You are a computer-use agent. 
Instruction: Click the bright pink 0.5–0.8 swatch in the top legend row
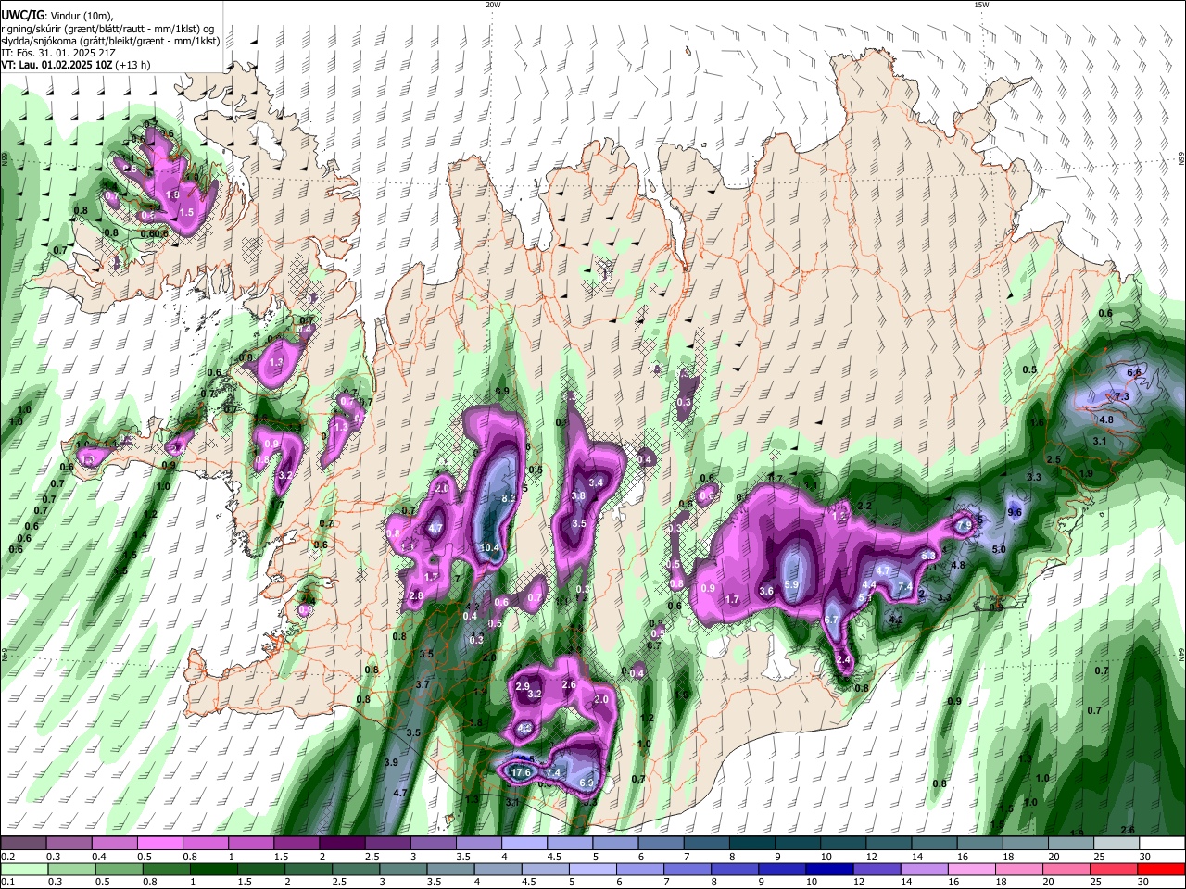point(159,844)
